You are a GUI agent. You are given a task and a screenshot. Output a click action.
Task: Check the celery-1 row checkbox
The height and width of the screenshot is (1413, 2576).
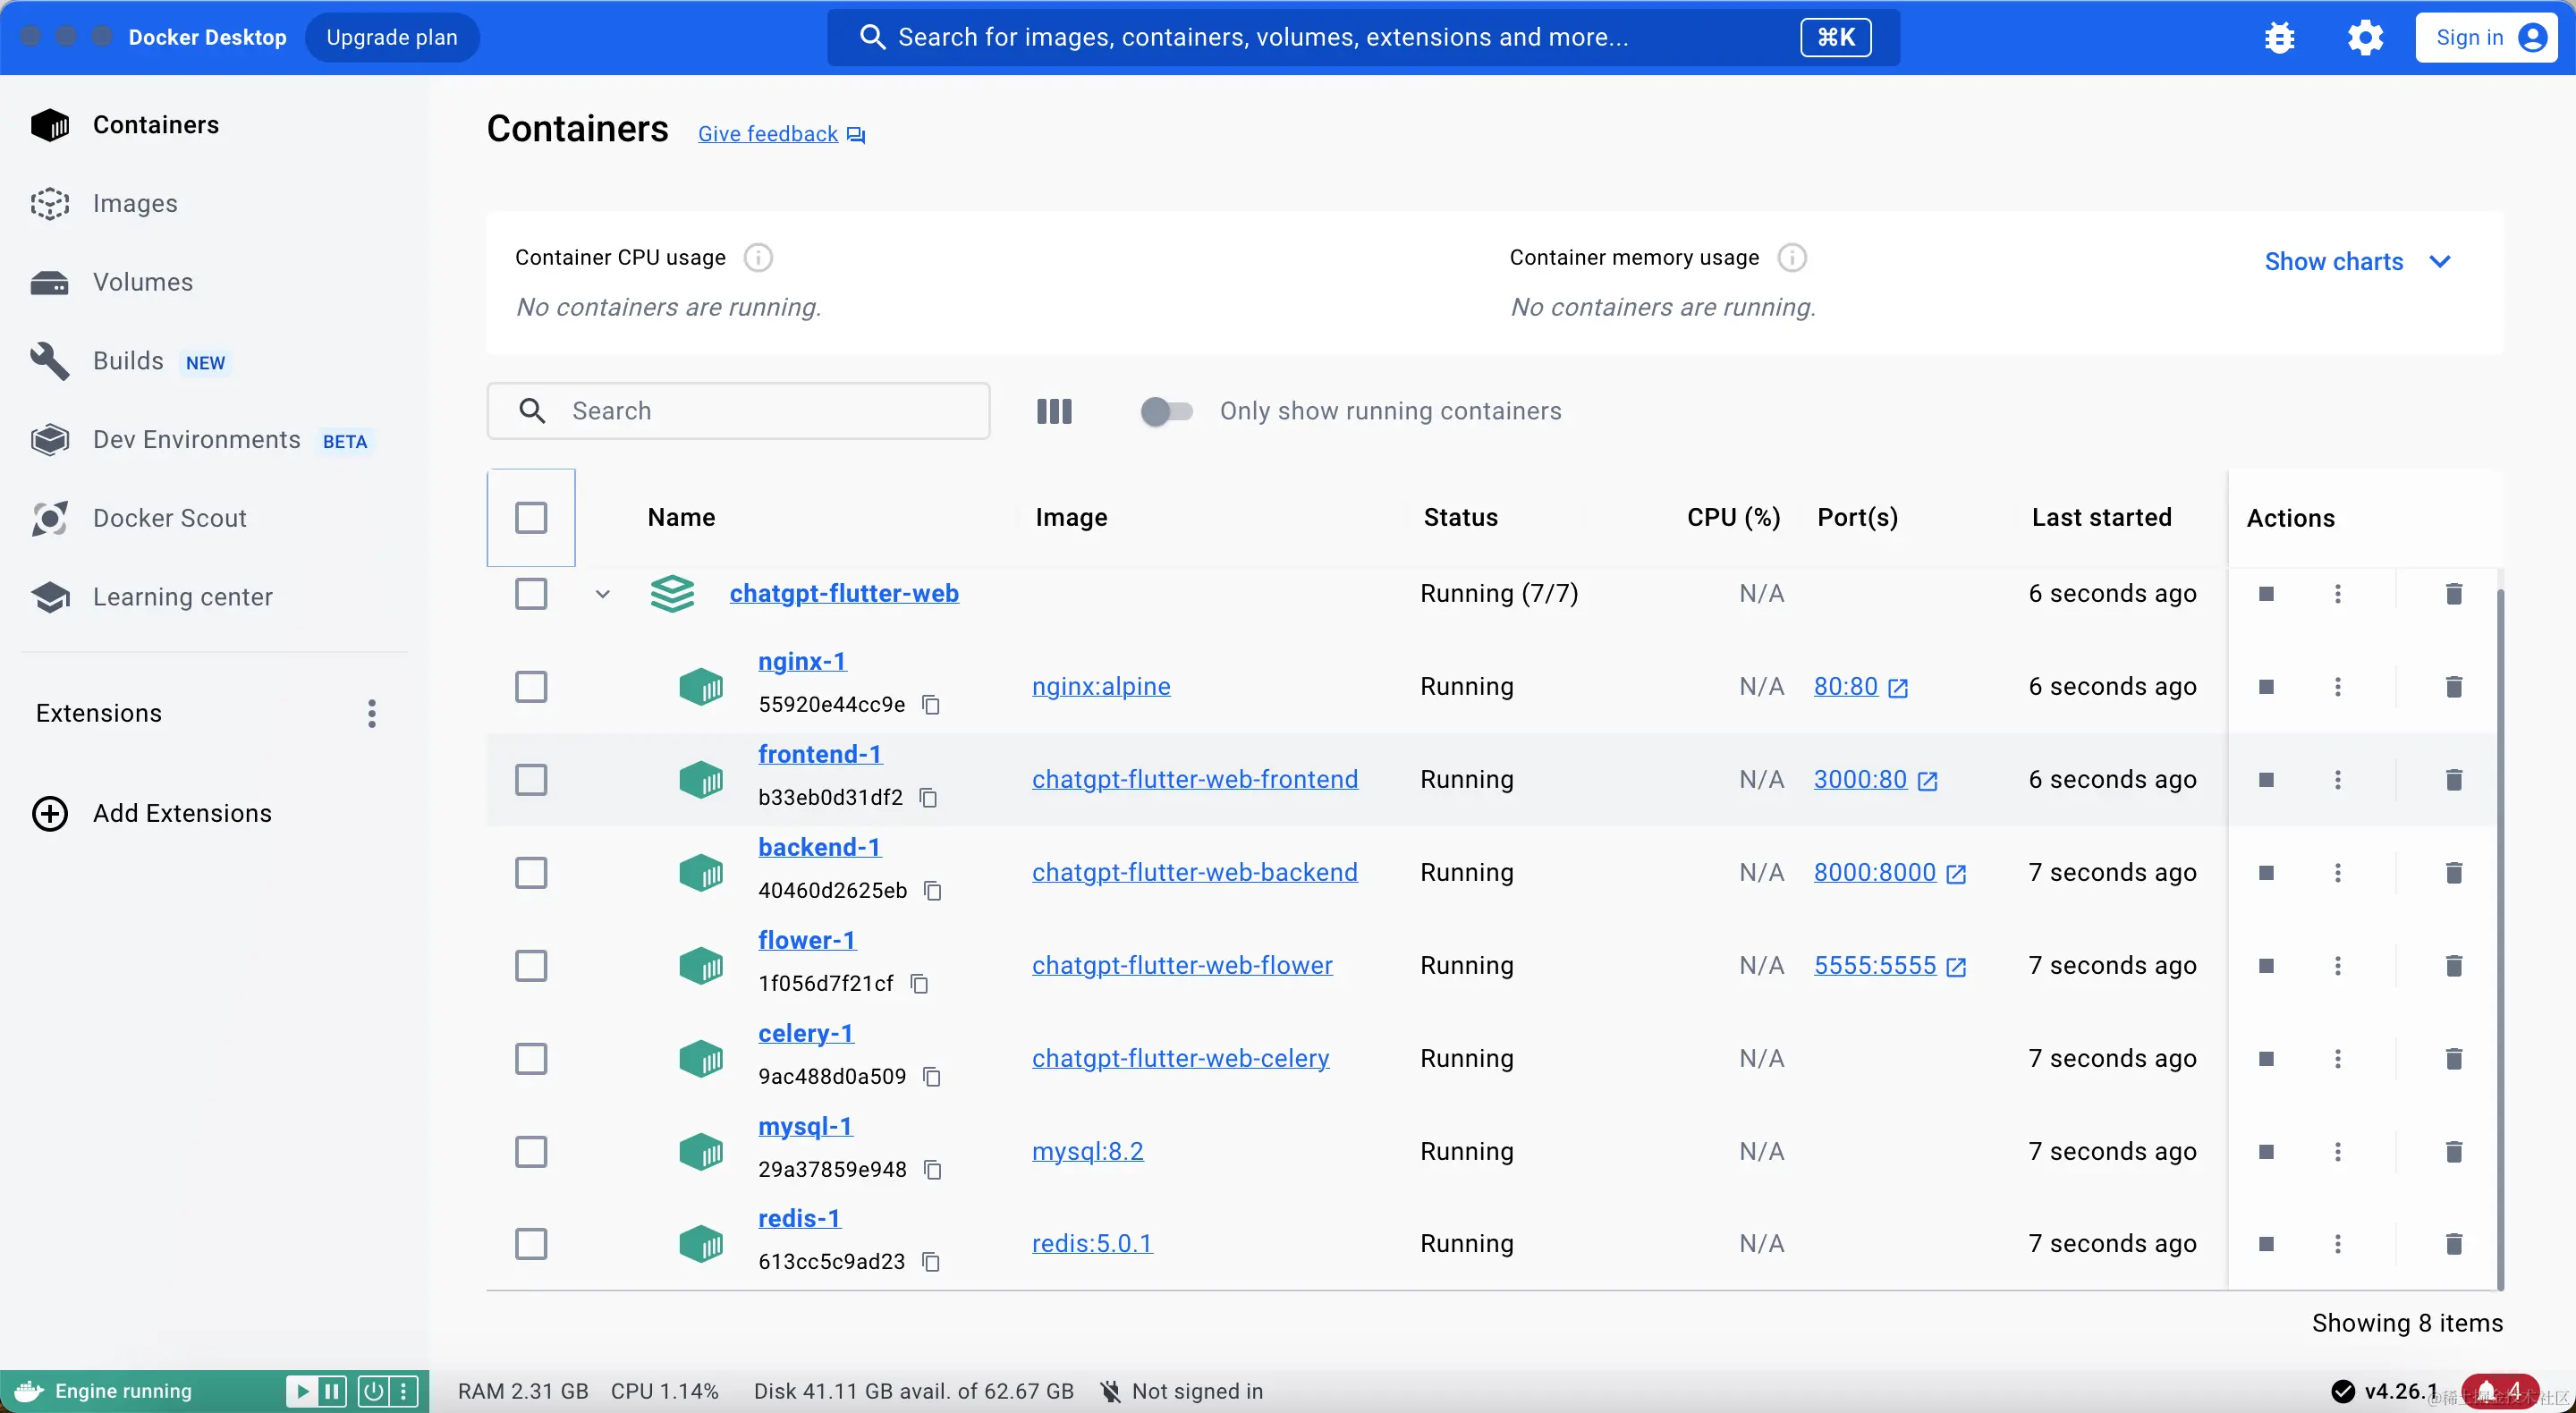pyautogui.click(x=531, y=1059)
